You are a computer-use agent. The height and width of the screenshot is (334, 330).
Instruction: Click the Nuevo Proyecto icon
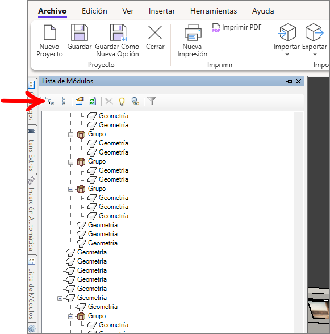[x=49, y=32]
